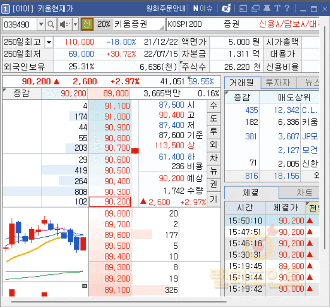
Task: Click the duplicate window icon in title bar
Action: 255,8
